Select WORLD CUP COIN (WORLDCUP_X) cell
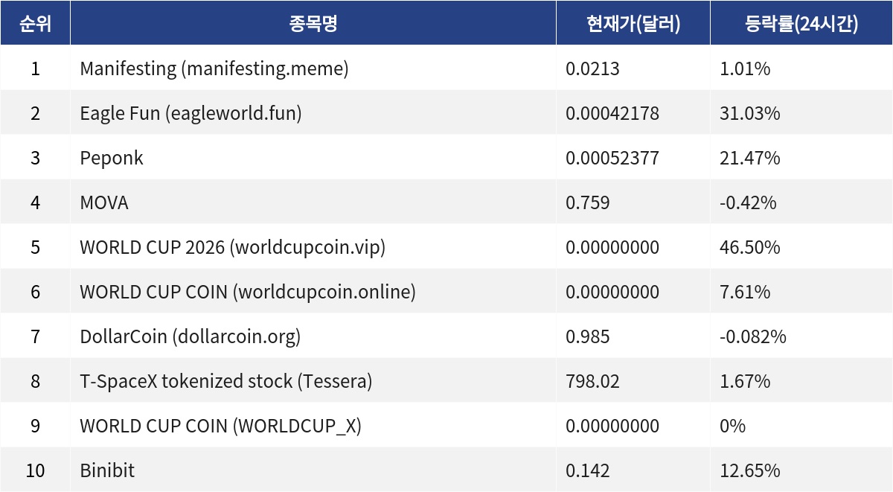The height and width of the screenshot is (492, 893). click(313, 426)
